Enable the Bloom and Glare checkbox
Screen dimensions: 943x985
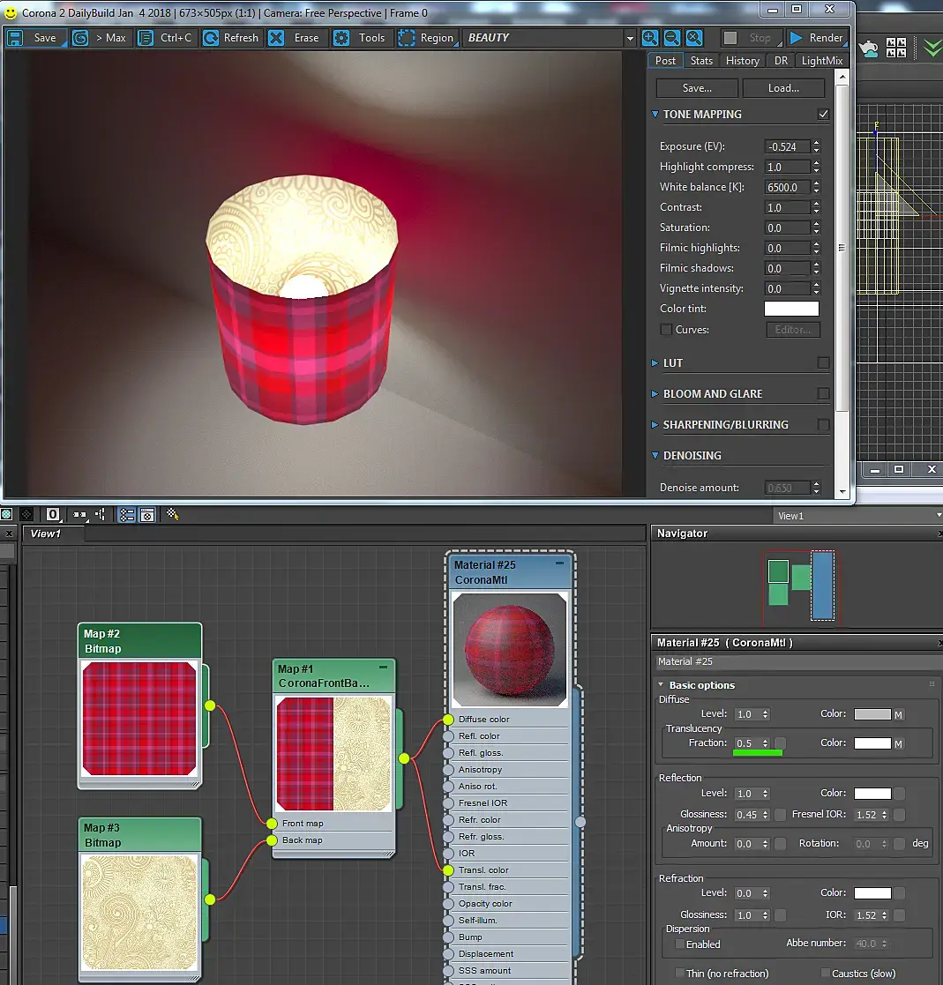pos(823,394)
